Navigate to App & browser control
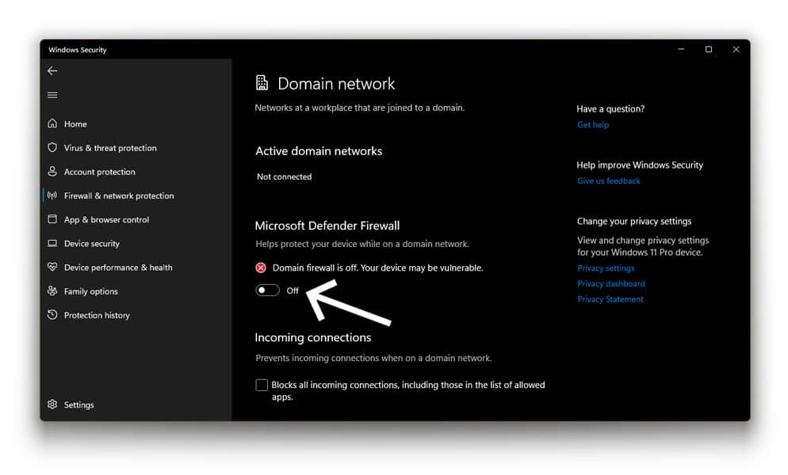788x475 pixels. point(106,219)
